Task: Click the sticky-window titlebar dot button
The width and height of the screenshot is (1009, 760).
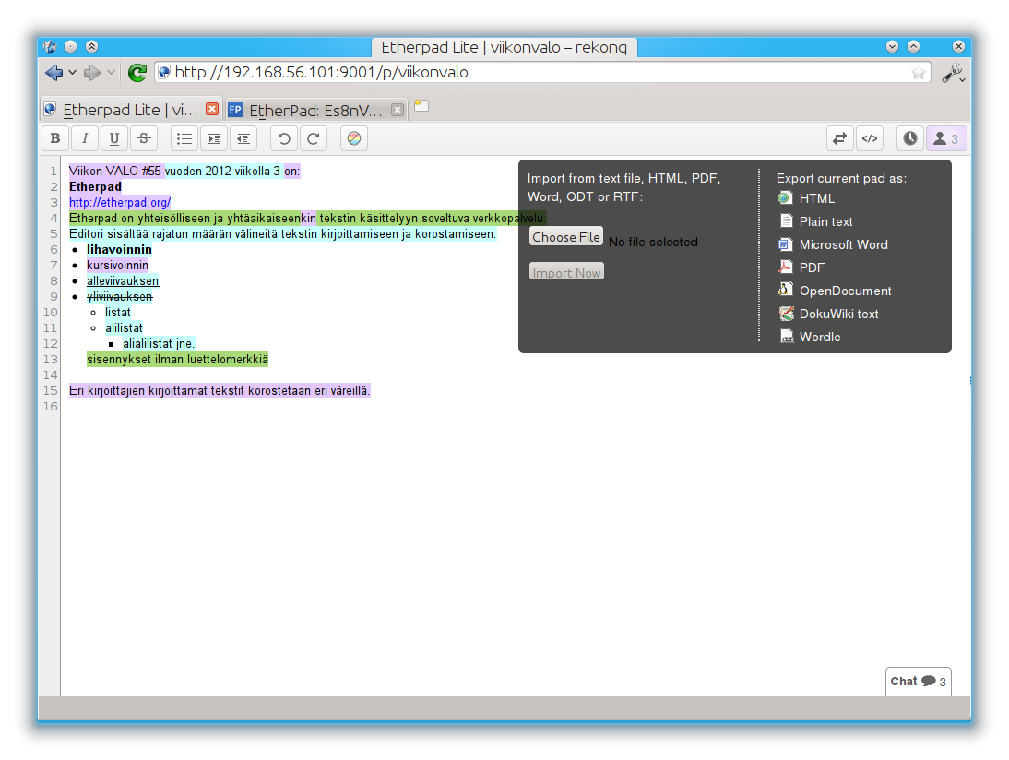Action: point(71,46)
